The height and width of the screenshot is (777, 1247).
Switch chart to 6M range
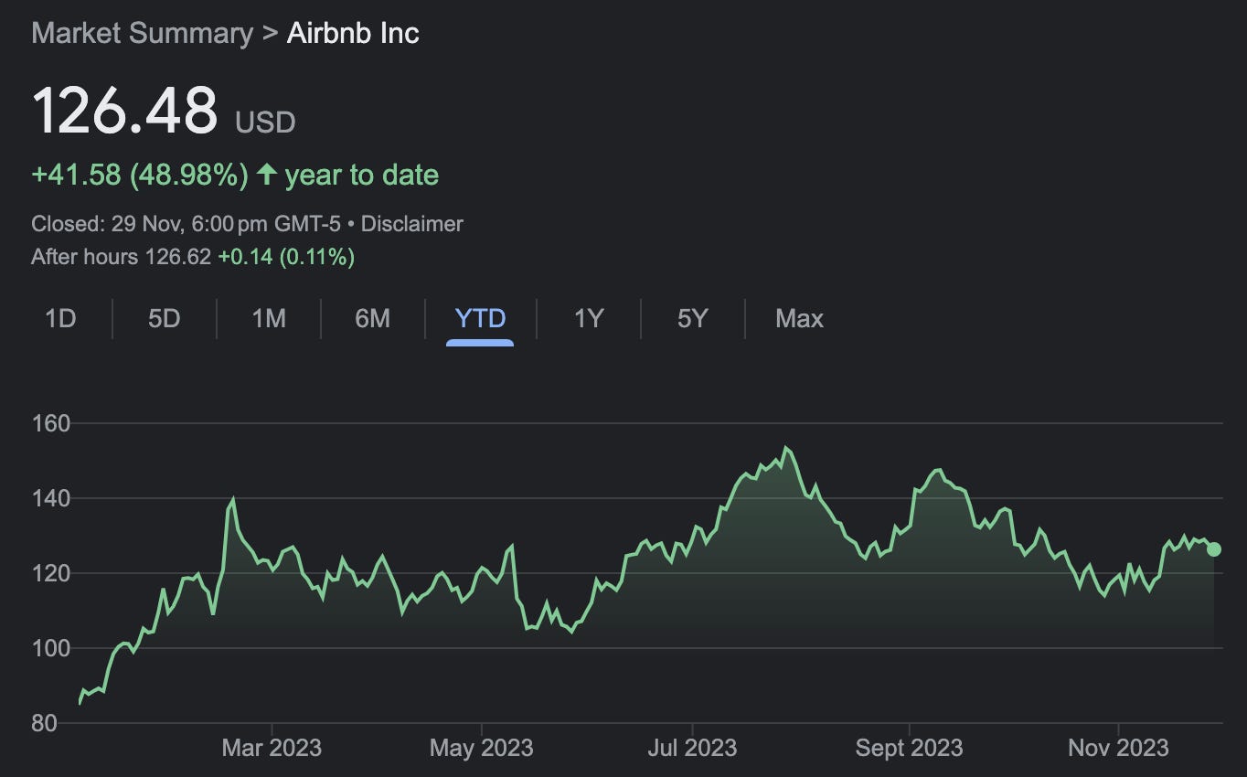point(372,318)
